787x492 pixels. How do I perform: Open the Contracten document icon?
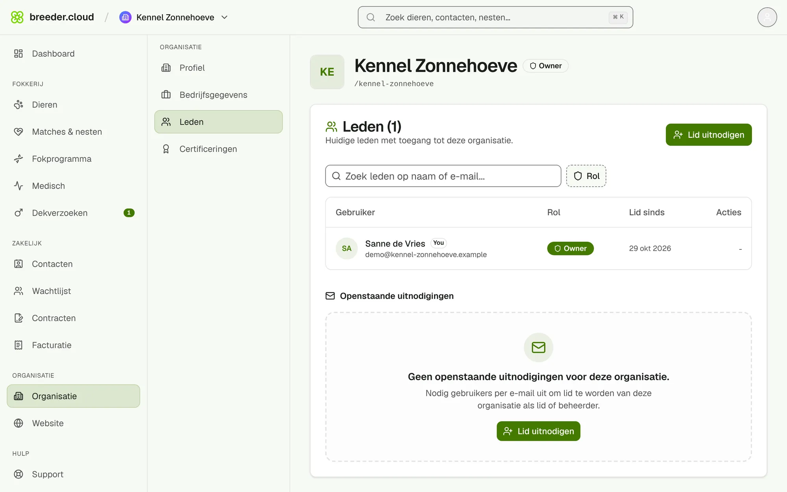18,318
